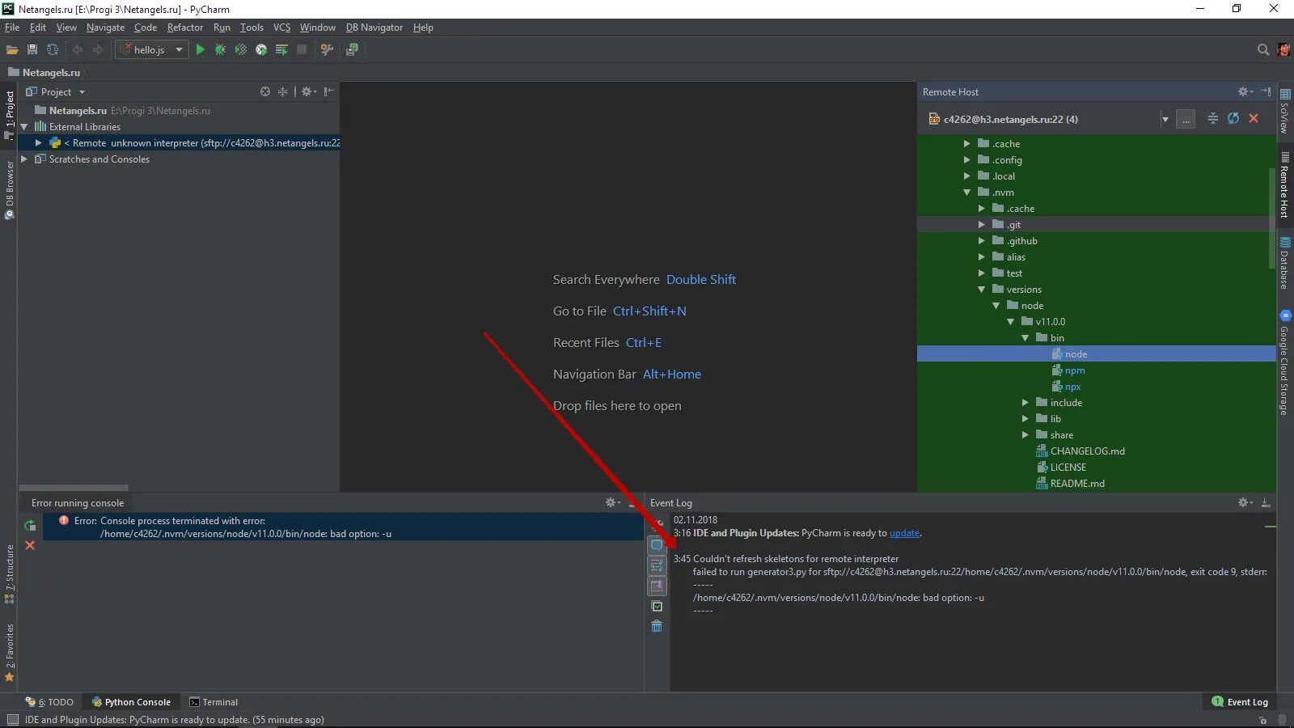Click the Event Log button in status area
This screenshot has height=728, width=1294.
point(1240,702)
